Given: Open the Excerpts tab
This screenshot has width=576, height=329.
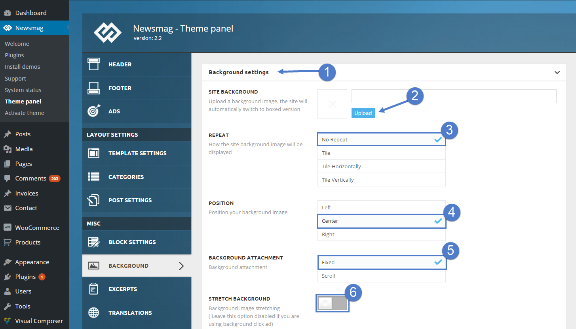Looking at the screenshot, I should 137,289.
